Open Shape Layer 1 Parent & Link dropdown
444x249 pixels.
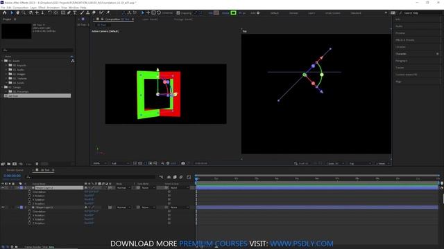tap(179, 207)
